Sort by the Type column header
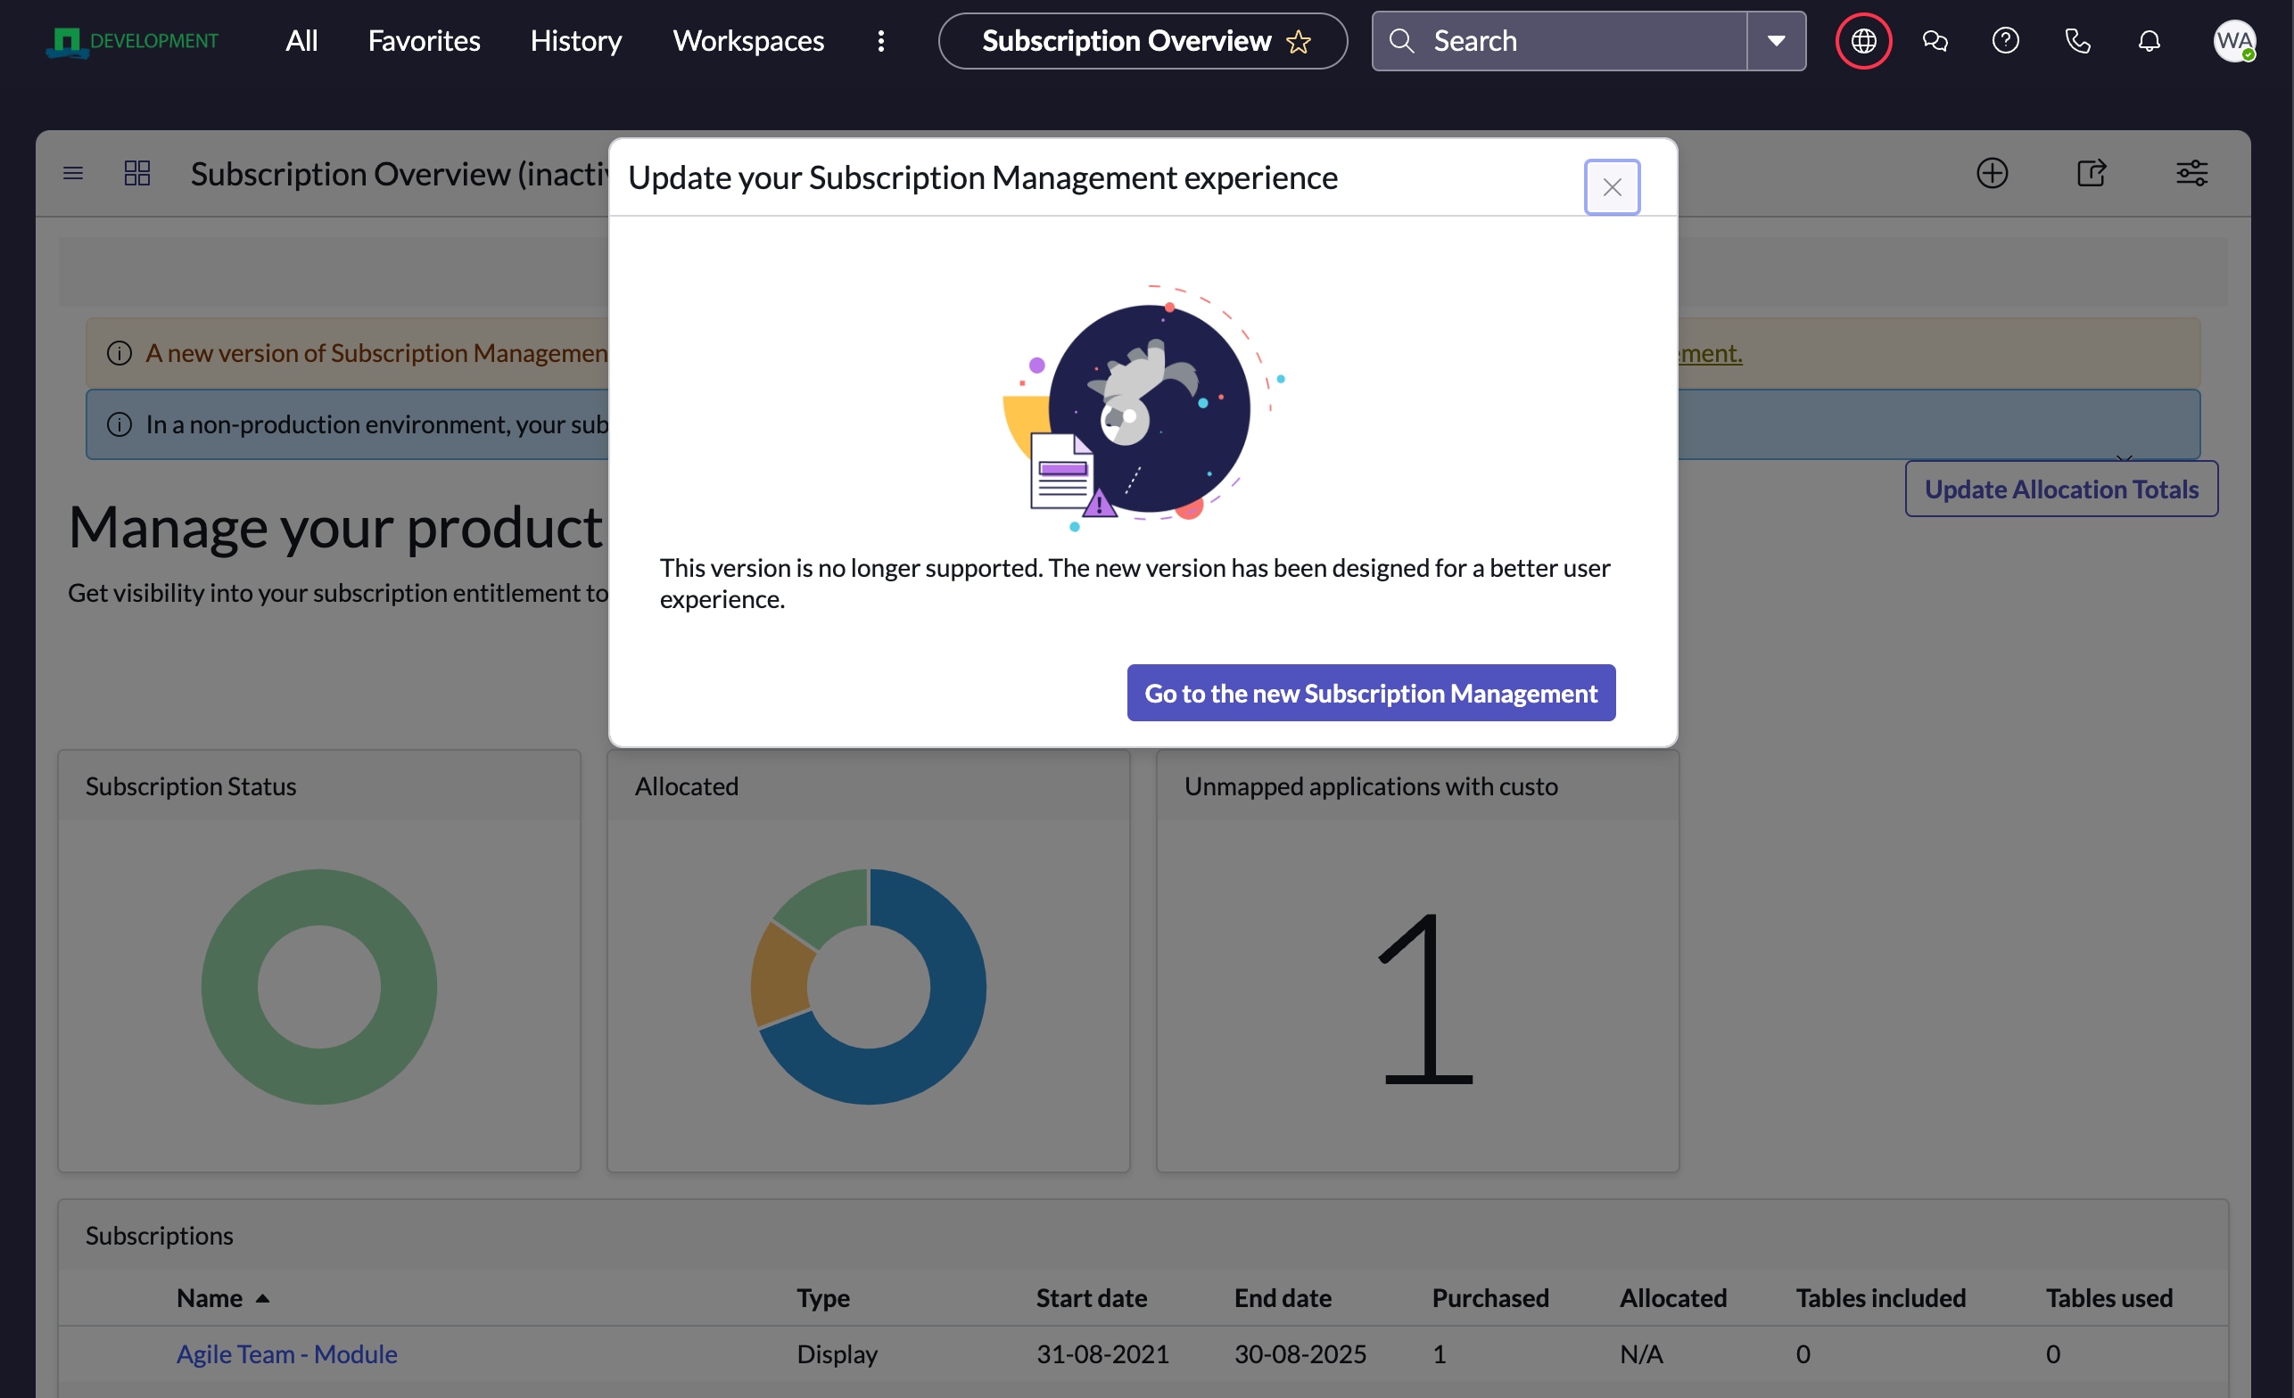 click(823, 1297)
